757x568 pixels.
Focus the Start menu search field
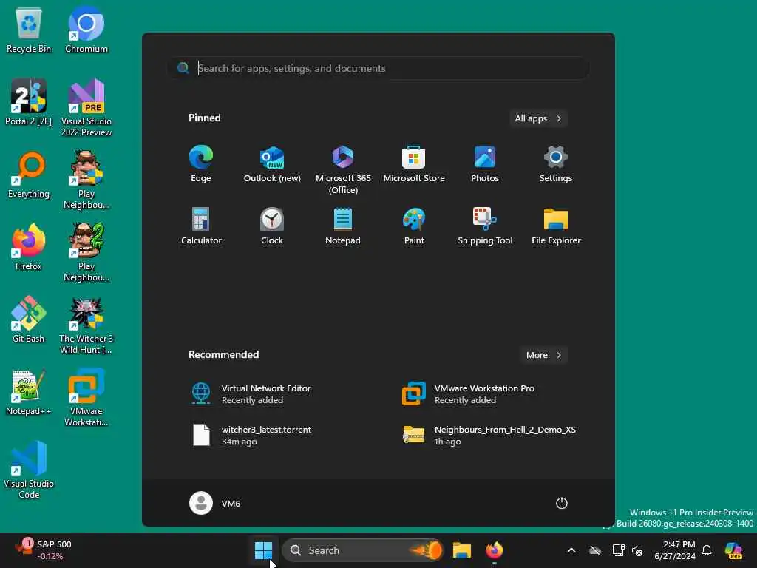point(378,68)
